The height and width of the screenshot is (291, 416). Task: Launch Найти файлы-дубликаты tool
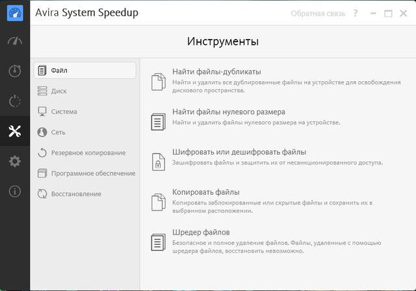pyautogui.click(x=216, y=71)
